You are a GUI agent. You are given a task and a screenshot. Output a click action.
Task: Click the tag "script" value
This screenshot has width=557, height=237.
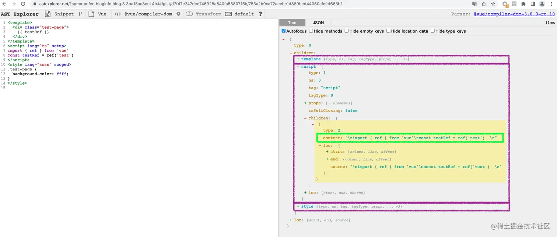(330, 88)
